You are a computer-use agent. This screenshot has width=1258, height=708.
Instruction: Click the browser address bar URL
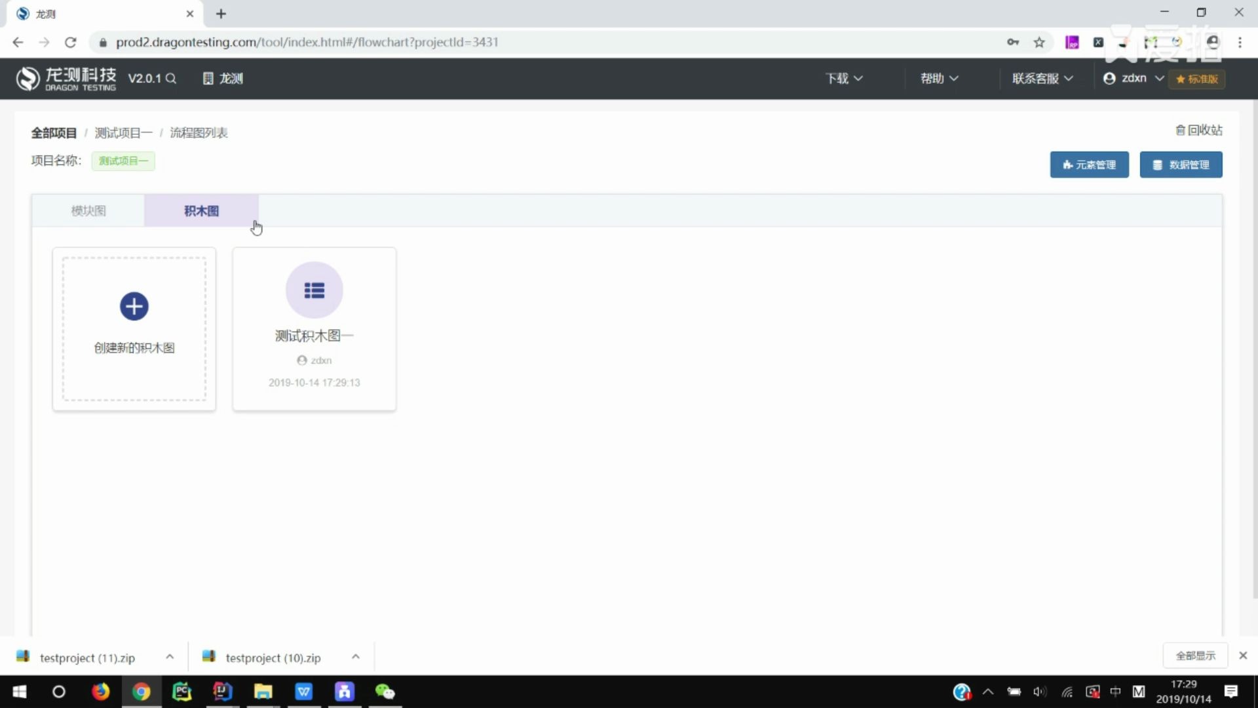pos(307,43)
